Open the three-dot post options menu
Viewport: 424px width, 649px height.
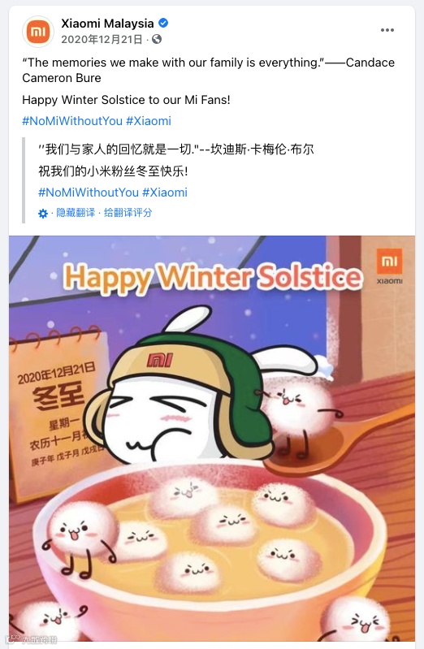387,30
